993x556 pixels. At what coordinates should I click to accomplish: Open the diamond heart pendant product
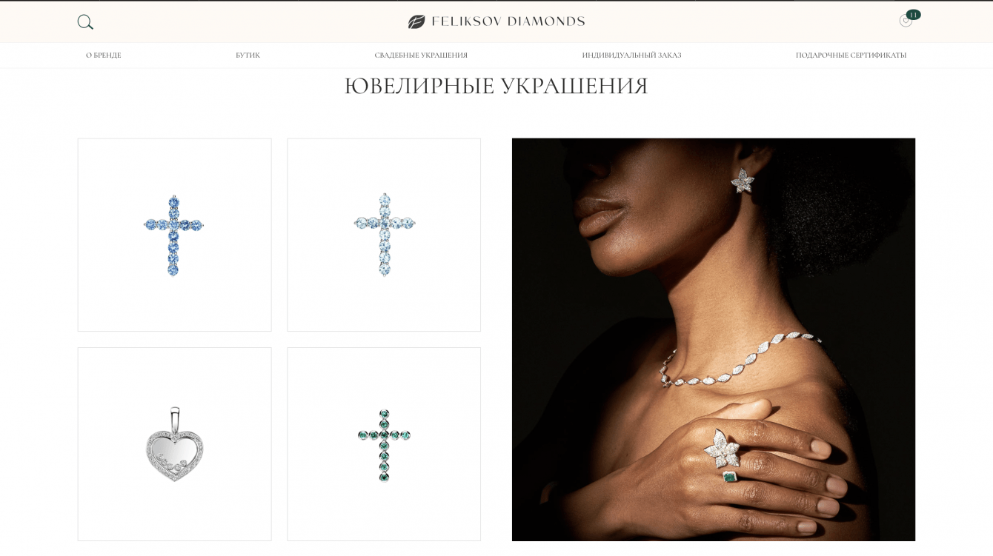pos(174,444)
